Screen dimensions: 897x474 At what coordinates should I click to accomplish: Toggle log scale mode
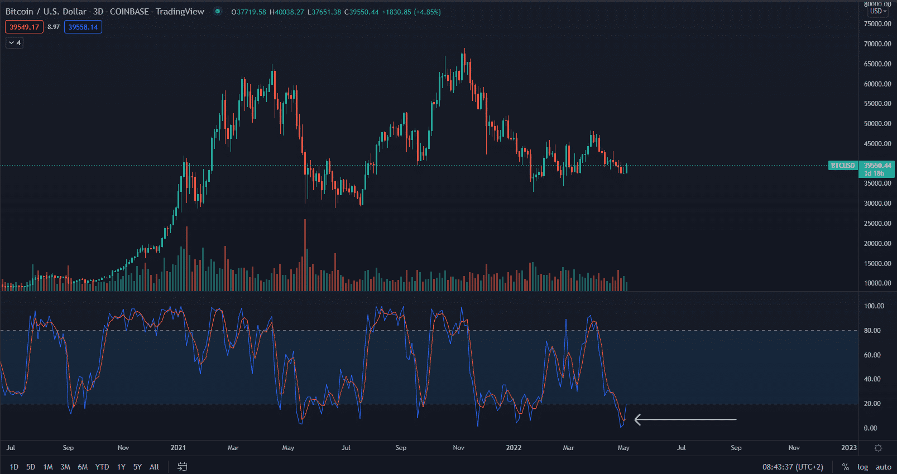[862, 467]
